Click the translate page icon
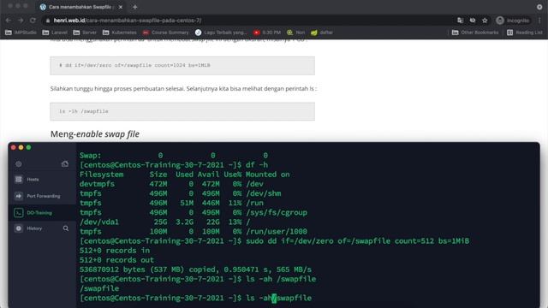 [461, 21]
